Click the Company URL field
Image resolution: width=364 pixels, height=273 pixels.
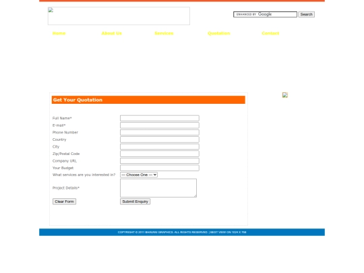[x=160, y=160]
